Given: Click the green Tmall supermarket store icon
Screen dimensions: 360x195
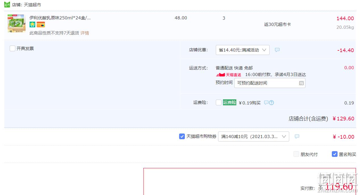Looking at the screenshot, I should [x=7, y=5].
